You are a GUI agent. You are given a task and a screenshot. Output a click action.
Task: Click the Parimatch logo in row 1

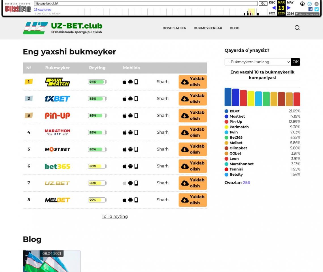58,82
